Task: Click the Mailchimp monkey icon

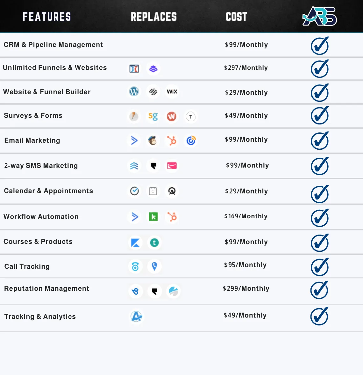Action: point(153,141)
